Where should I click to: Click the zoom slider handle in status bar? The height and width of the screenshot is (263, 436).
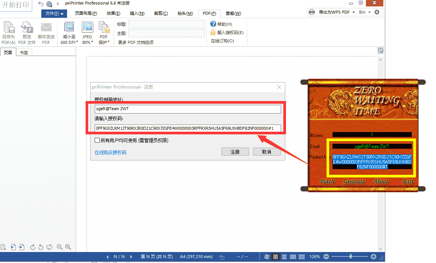351,257
